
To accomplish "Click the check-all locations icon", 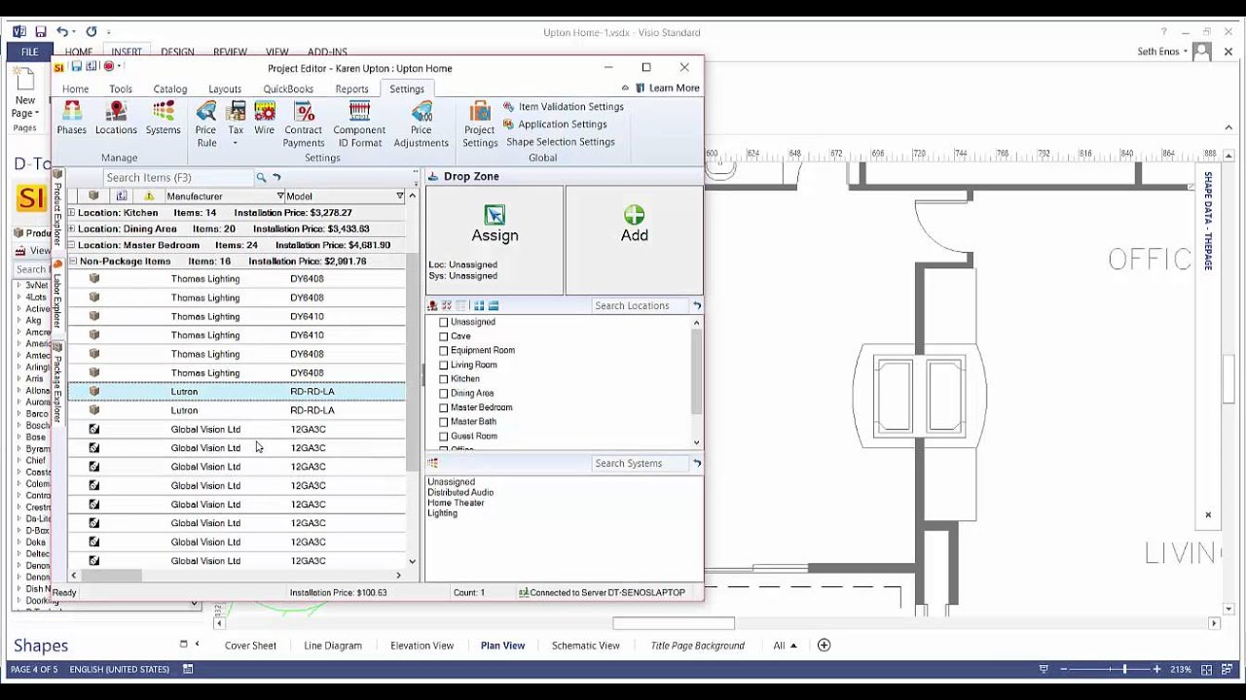I will [447, 306].
